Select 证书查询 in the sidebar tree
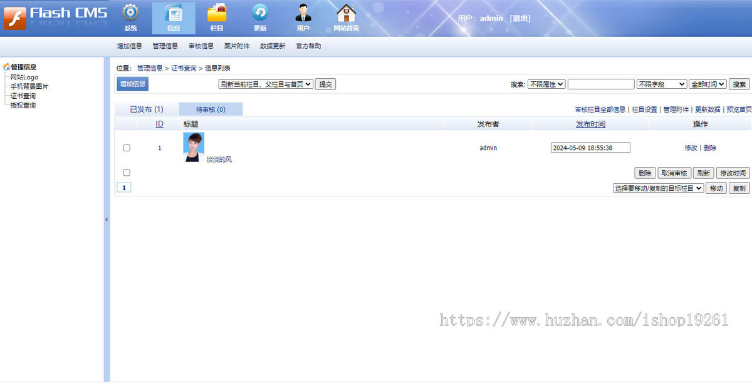Viewport: 752px width, 384px height. point(23,96)
